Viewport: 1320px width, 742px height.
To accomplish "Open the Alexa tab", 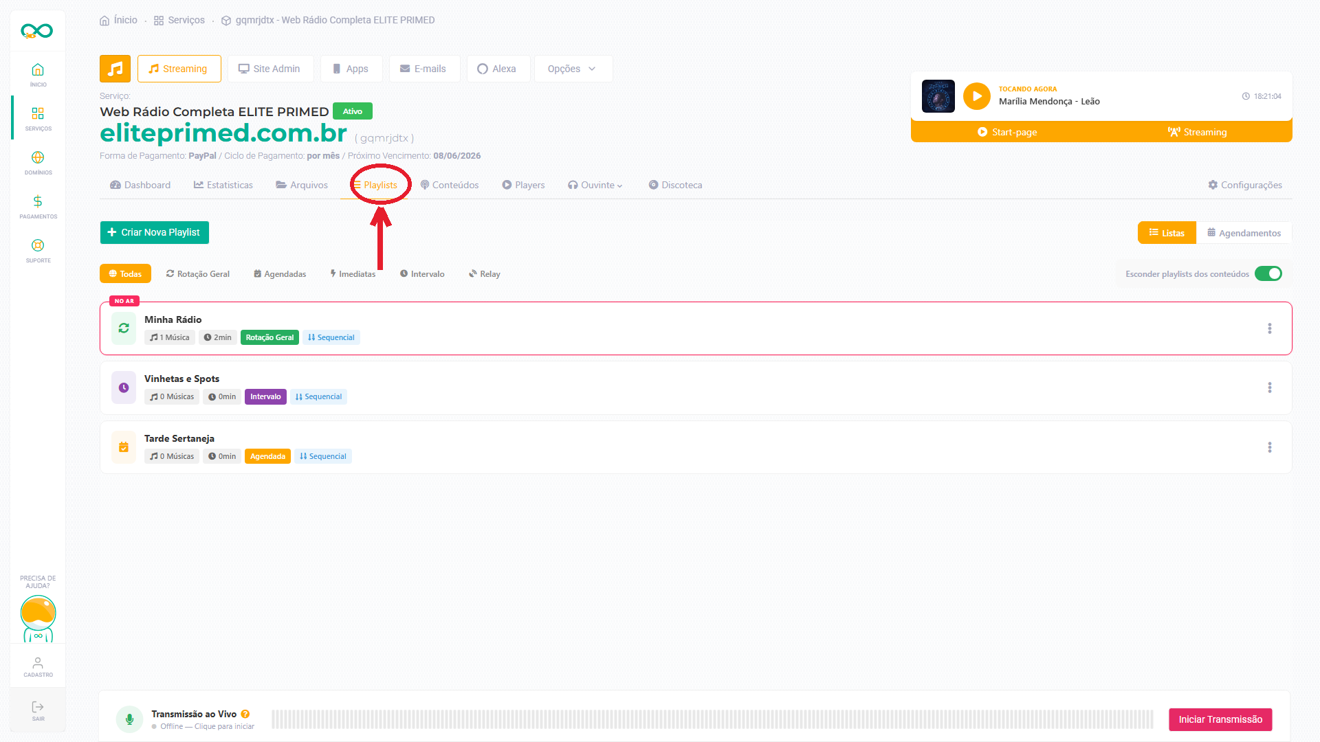I will point(498,69).
